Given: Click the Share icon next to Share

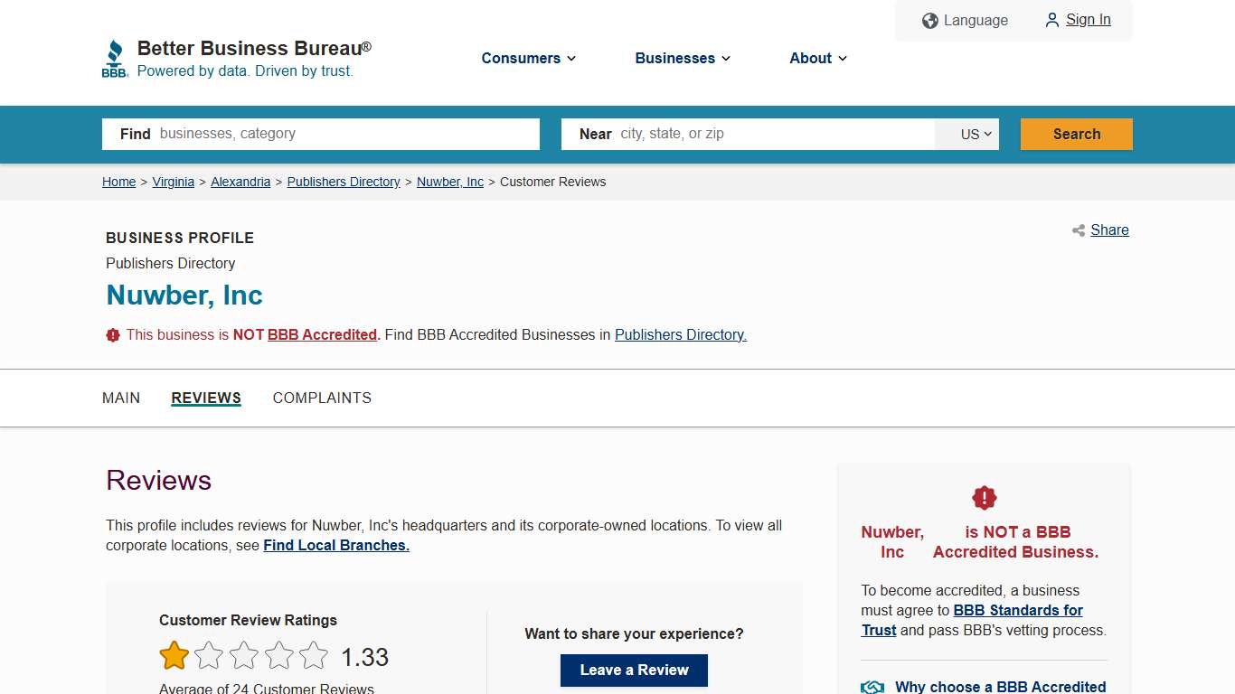Looking at the screenshot, I should click(1078, 230).
